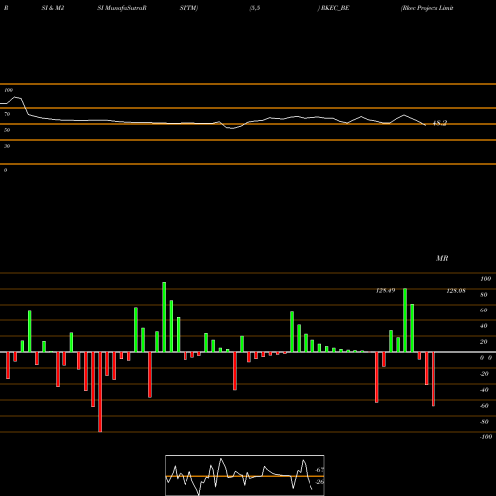
Task: Click the '-26' value in mini chart
Action: (x=319, y=482)
